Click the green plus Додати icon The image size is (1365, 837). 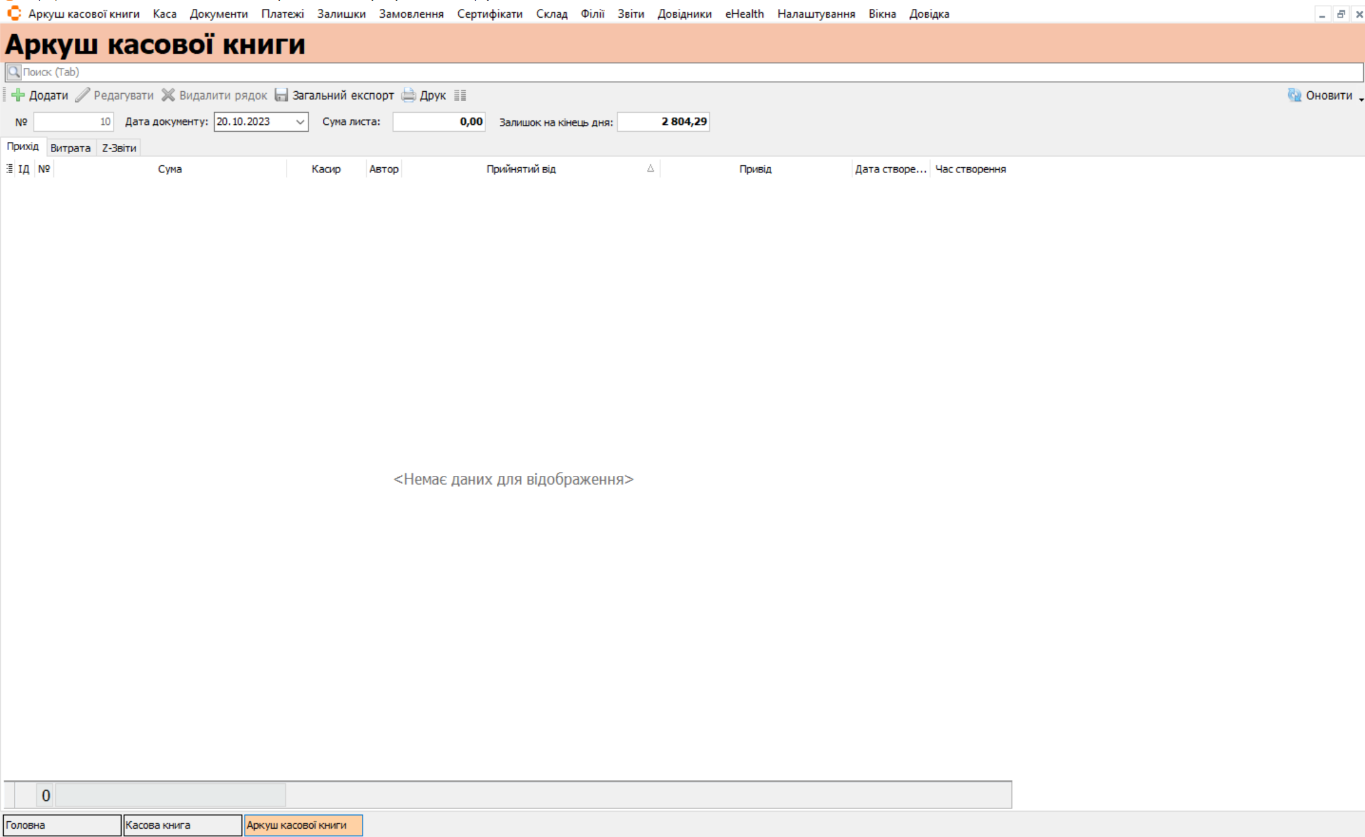(x=18, y=95)
